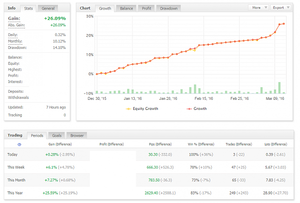Screen dimensions: 300x203
Task: Switch to the Stats tab
Action: [28, 9]
